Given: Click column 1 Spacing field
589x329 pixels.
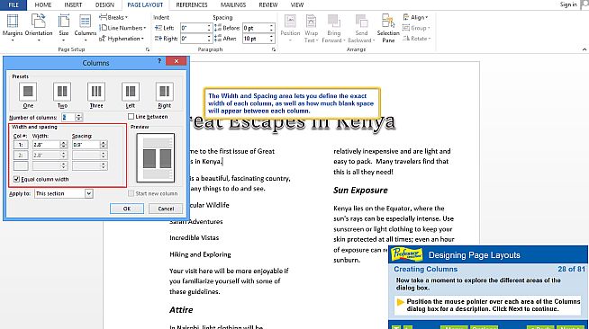Looking at the screenshot, I should tap(86, 144).
